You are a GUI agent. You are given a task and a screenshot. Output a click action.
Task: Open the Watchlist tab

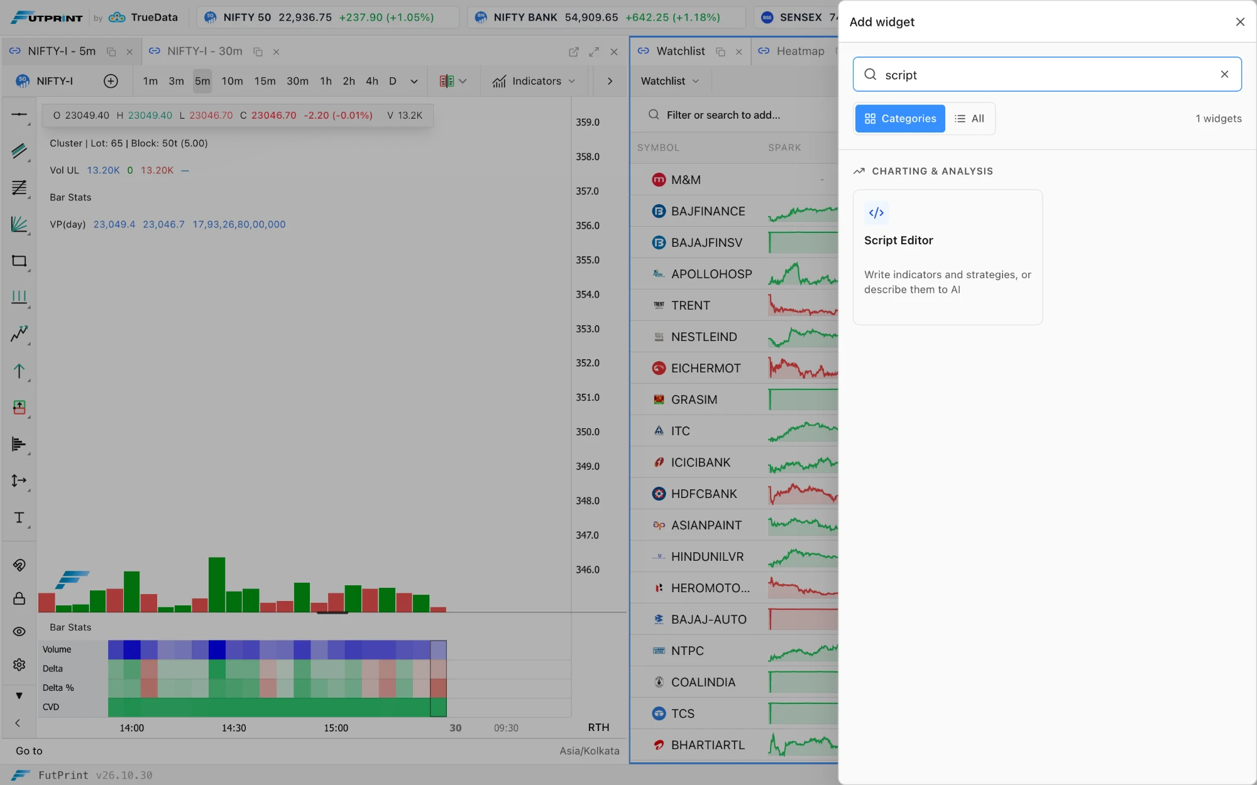pos(681,51)
